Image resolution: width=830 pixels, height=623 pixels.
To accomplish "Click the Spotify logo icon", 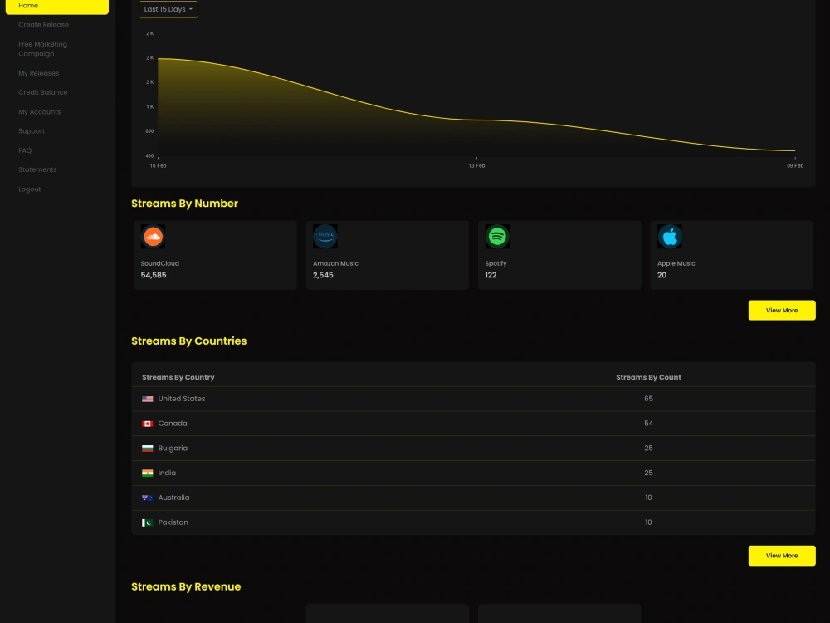I will [x=497, y=236].
